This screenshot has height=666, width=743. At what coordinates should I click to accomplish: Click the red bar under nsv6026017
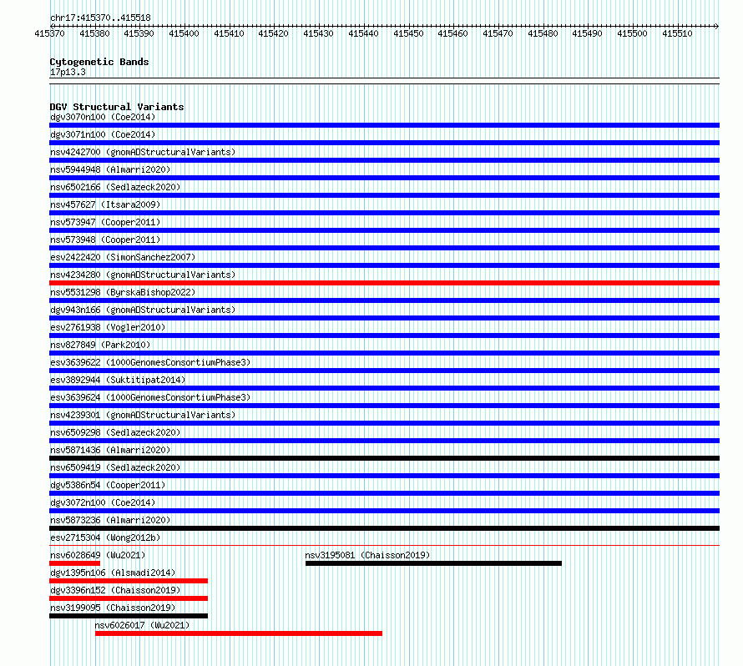(239, 633)
